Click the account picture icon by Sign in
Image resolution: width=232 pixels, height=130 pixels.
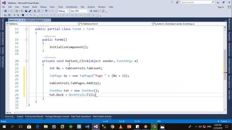tap(229, 7)
